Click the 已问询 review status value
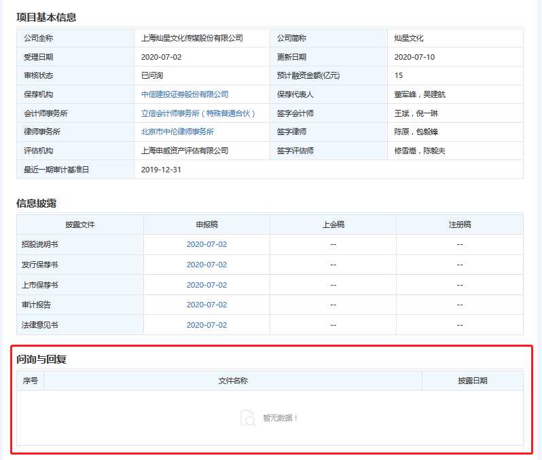 coord(152,75)
